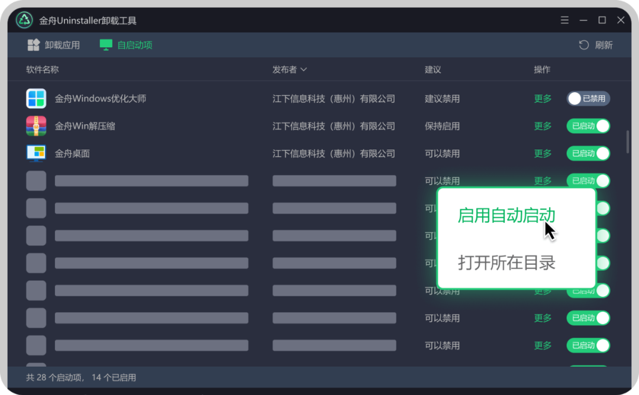Select the 金舟桌面 row name
The height and width of the screenshot is (395, 639).
pyautogui.click(x=72, y=154)
